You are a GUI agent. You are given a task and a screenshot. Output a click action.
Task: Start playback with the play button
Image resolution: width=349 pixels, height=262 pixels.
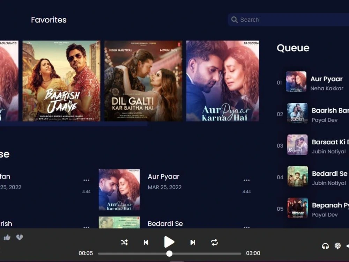tap(169, 242)
